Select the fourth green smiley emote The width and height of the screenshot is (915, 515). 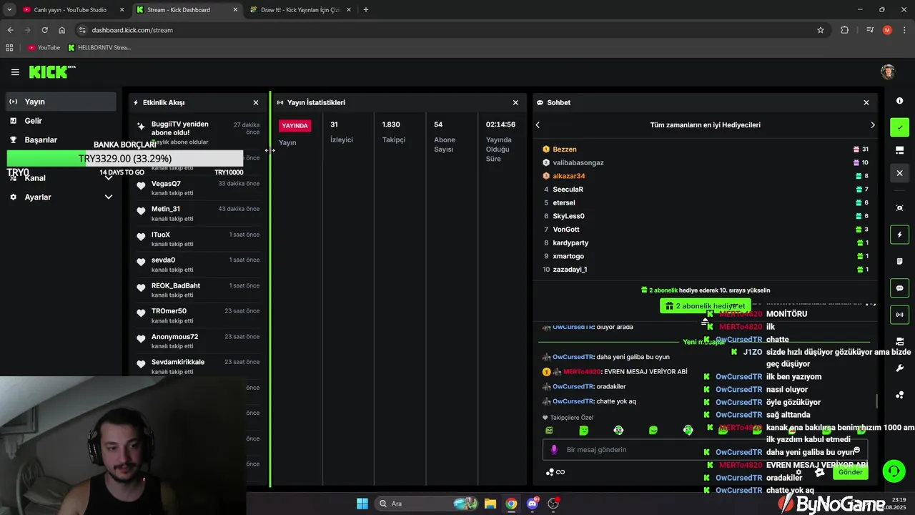pos(653,431)
